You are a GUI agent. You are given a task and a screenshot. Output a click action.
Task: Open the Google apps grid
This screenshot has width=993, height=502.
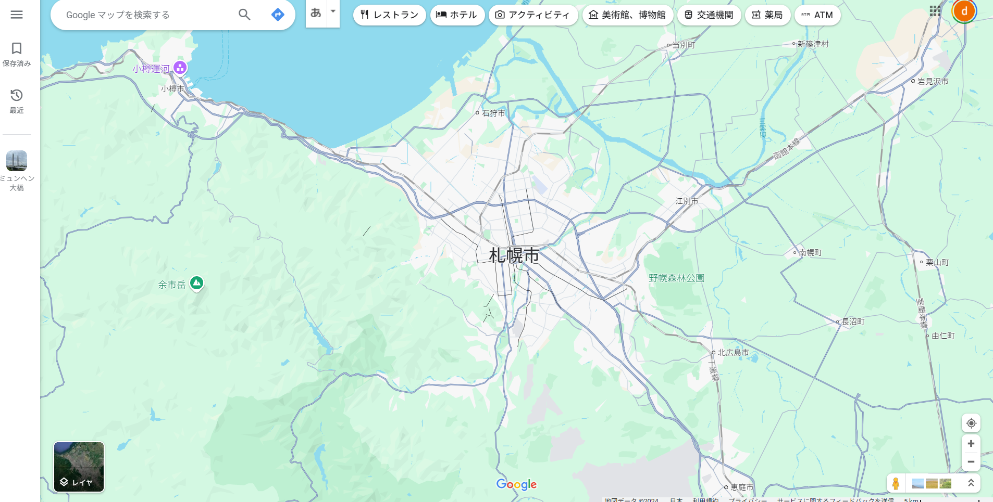click(935, 11)
